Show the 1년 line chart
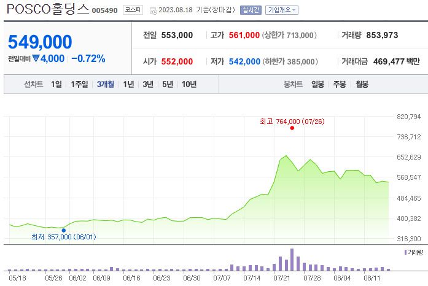This screenshot has width=428, height=286. tap(128, 84)
